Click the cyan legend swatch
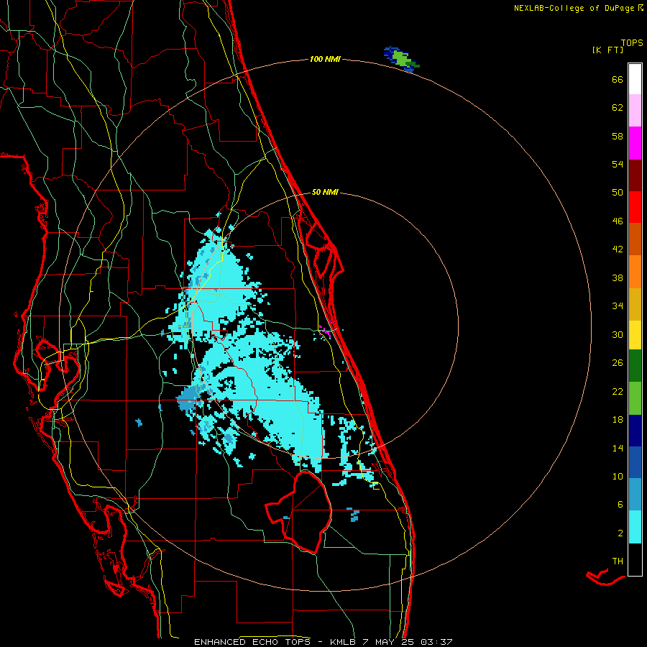Screen dimensions: 647x647 coord(635,527)
